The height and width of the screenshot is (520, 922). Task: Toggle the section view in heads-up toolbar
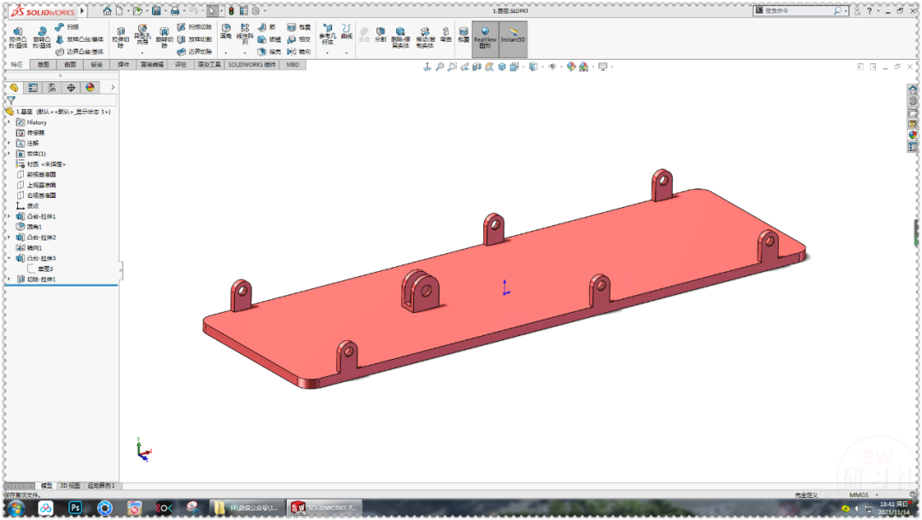(476, 66)
